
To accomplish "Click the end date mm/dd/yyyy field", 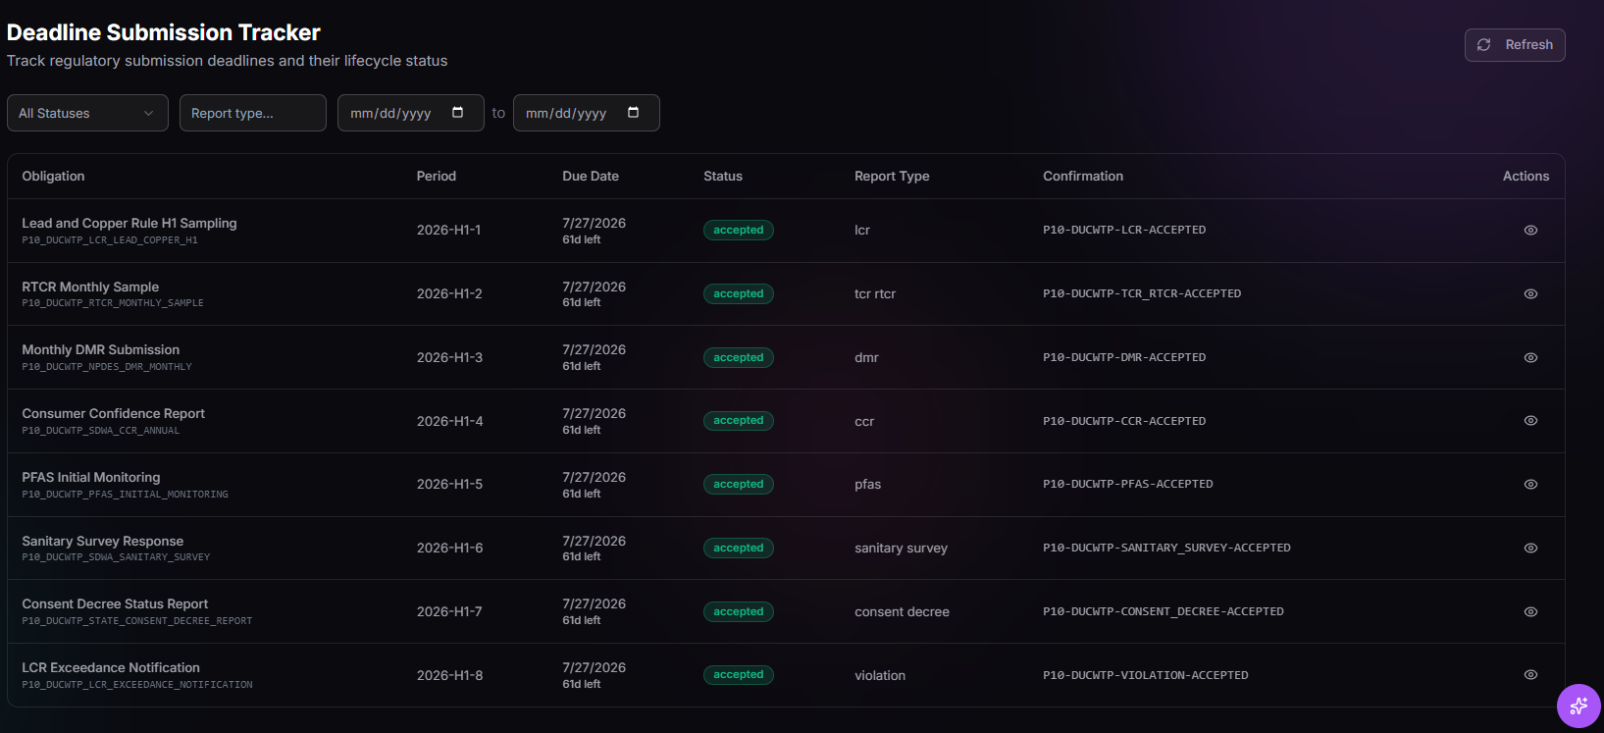I will point(587,113).
